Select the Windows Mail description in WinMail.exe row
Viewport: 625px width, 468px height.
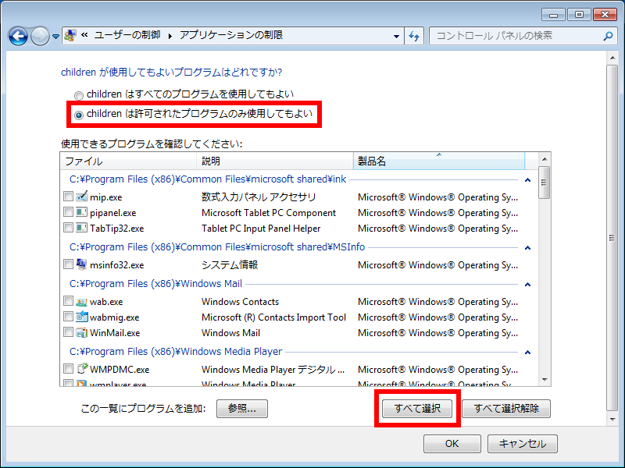pyautogui.click(x=230, y=333)
